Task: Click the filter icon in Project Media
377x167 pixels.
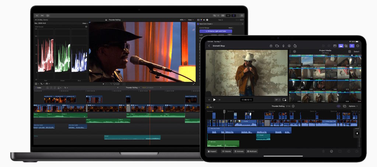Action: [x=295, y=51]
